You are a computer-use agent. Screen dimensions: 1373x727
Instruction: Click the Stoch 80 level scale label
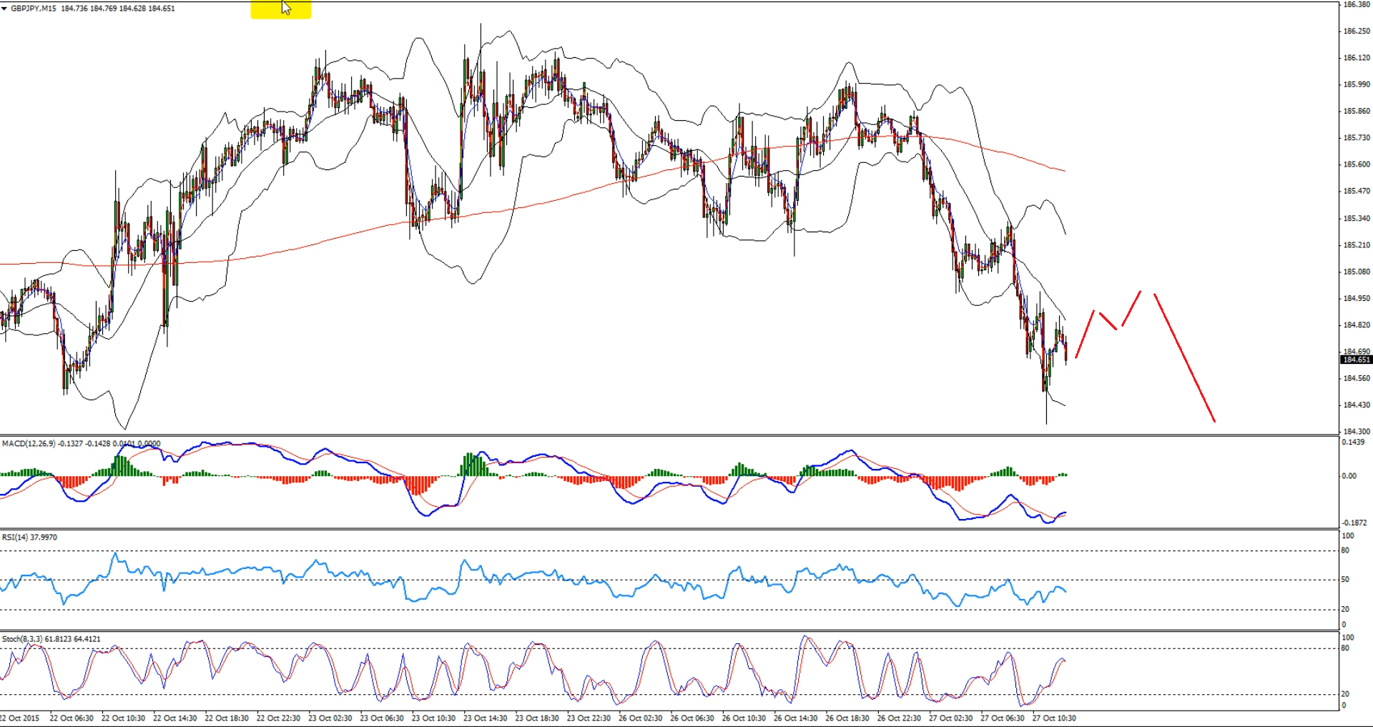tap(1345, 648)
